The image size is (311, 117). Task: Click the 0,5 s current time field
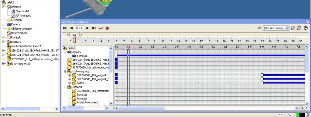click(x=79, y=28)
